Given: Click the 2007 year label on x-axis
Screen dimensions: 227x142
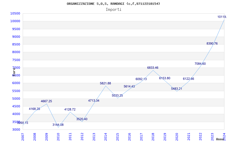Looking at the screenshot, I should 23,136.
